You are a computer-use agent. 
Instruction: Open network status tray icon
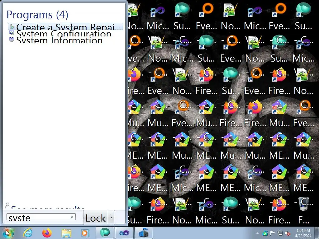tap(280, 233)
